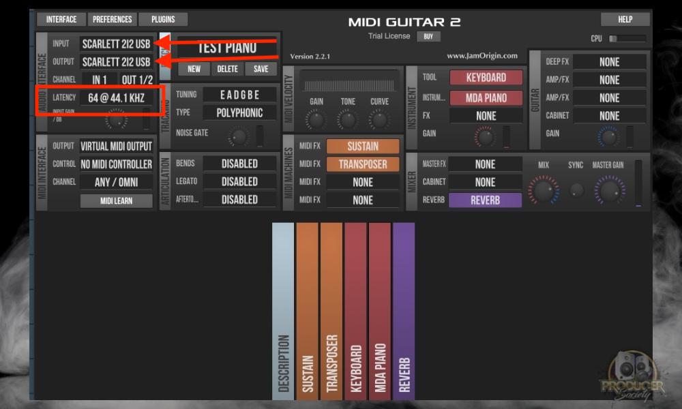Open the PREFERENCES tab
This screenshot has width=682, height=409.
tap(113, 20)
